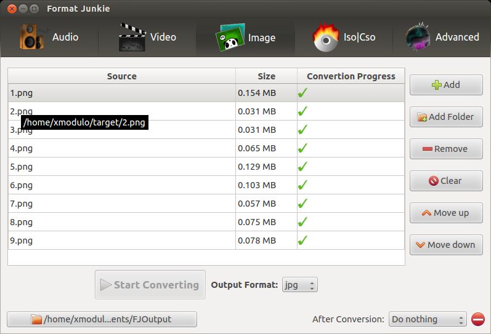This screenshot has height=334, width=491.
Task: Remove the selected file
Action: point(446,149)
